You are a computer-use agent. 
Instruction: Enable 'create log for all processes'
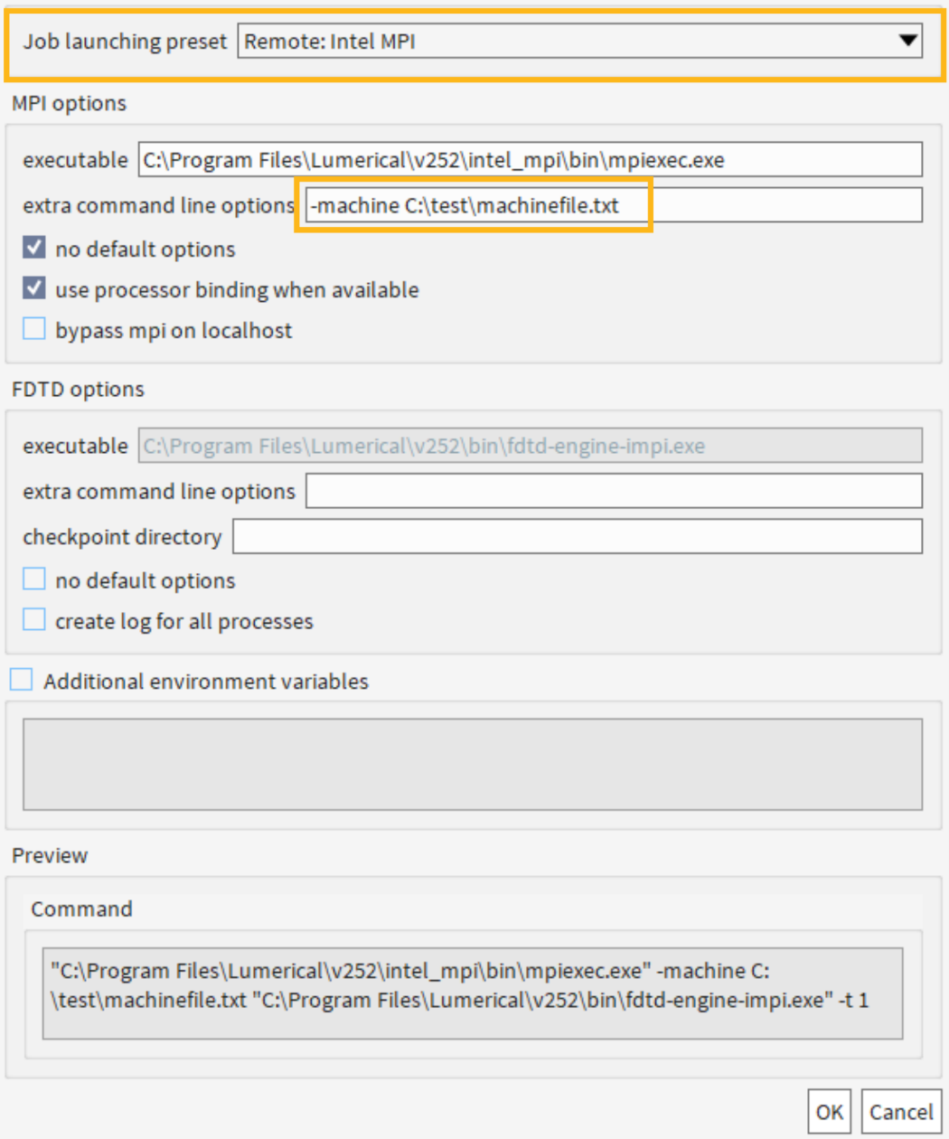tap(33, 620)
